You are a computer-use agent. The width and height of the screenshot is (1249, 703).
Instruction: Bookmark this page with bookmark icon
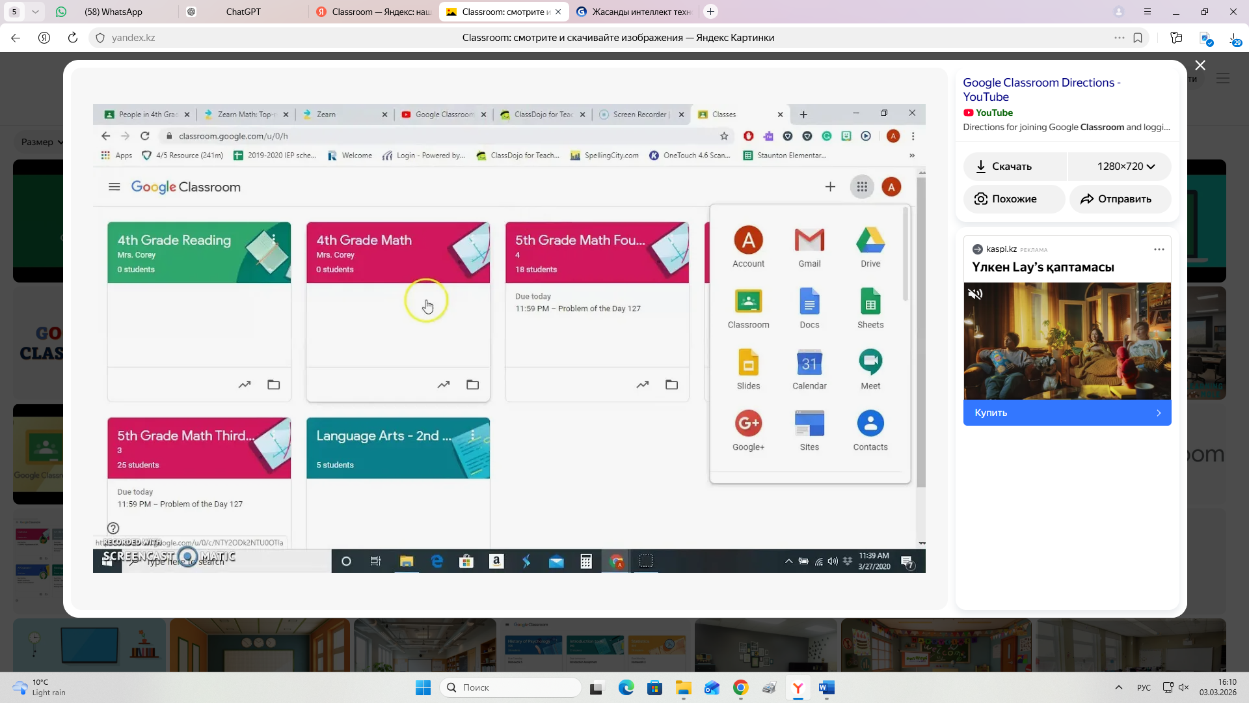pos(1138,38)
